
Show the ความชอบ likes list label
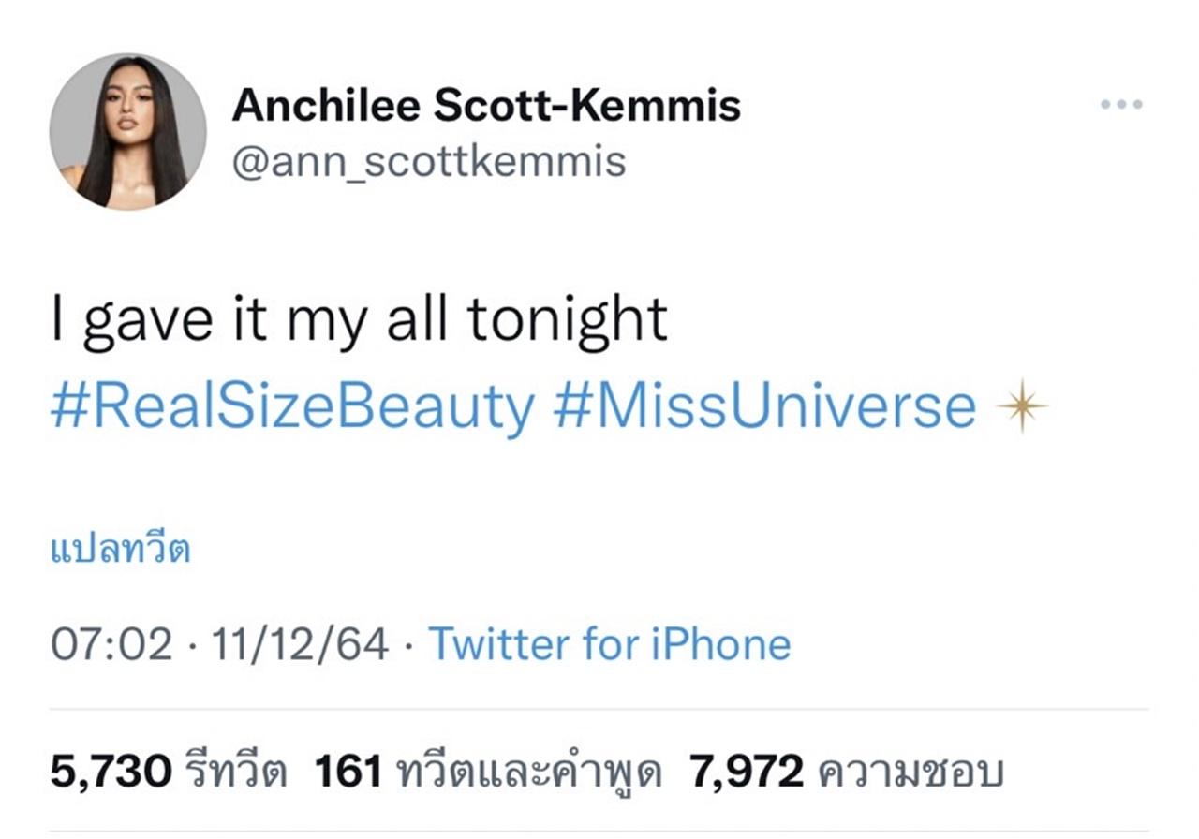[x=910, y=773]
